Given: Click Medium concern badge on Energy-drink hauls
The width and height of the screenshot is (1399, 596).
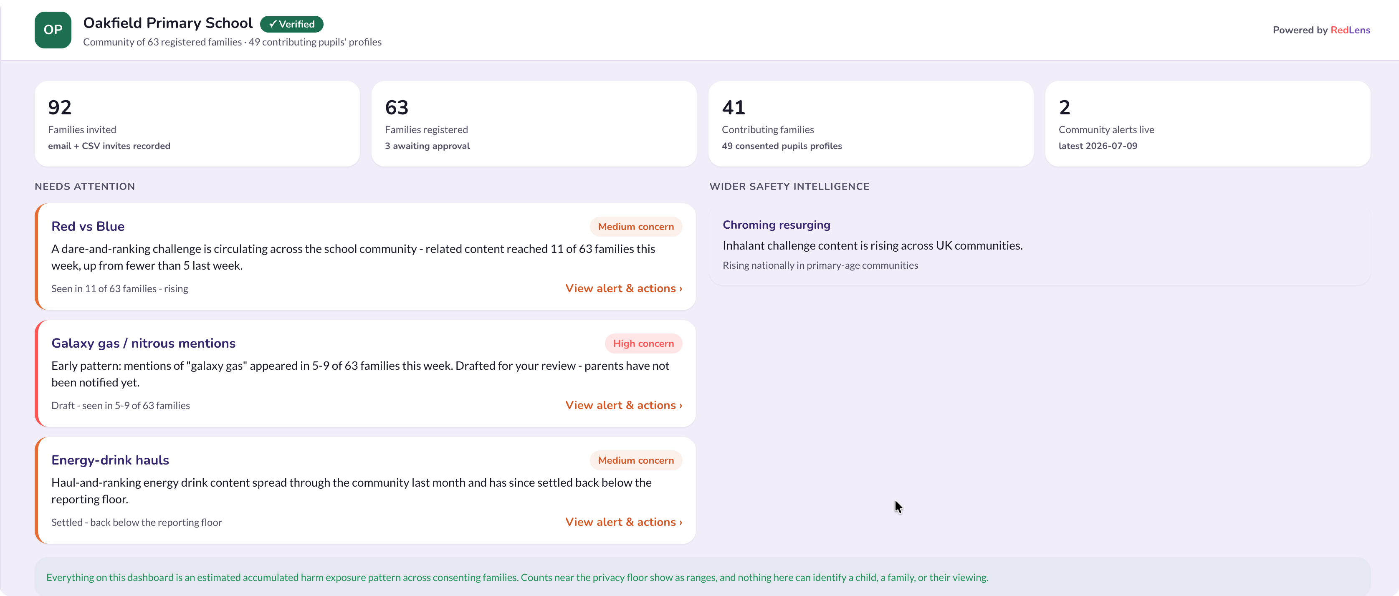Looking at the screenshot, I should (636, 460).
